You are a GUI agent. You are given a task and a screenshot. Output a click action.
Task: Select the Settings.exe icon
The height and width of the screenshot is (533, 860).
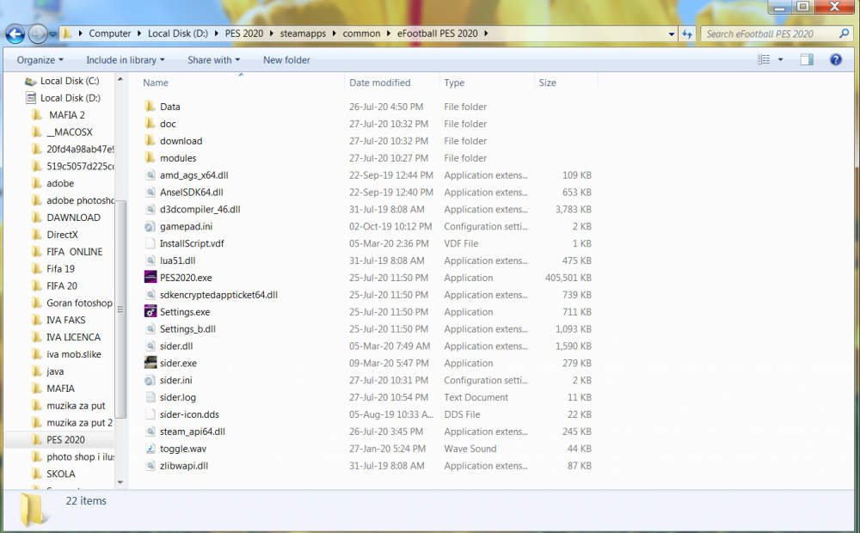pos(150,312)
